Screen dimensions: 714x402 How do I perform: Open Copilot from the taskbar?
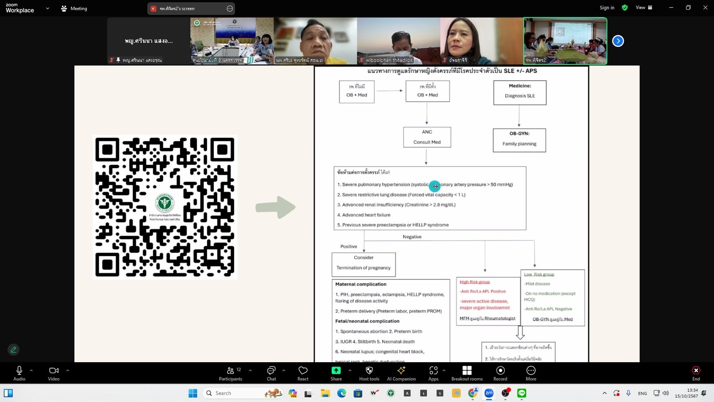click(293, 393)
